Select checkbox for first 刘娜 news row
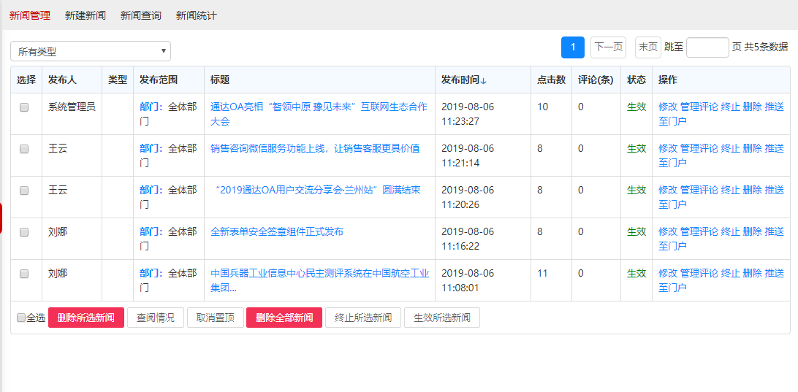This screenshot has height=392, width=798. [24, 232]
